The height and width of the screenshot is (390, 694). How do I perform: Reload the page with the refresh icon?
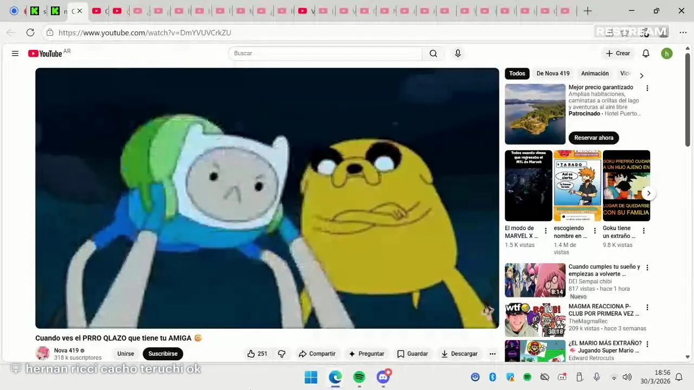coord(30,32)
